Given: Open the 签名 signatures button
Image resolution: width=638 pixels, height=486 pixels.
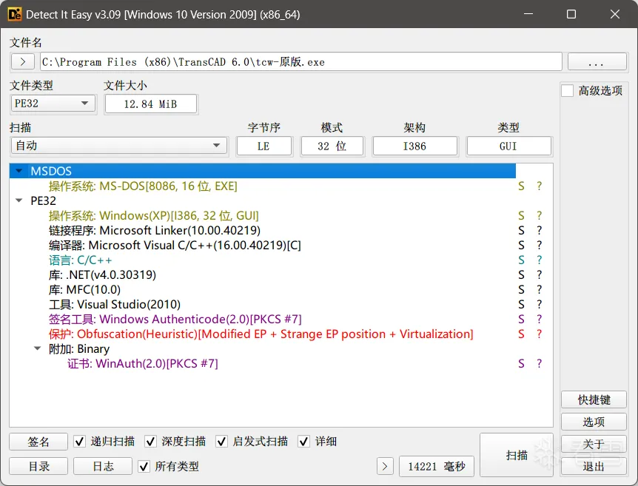Looking at the screenshot, I should click(x=38, y=442).
